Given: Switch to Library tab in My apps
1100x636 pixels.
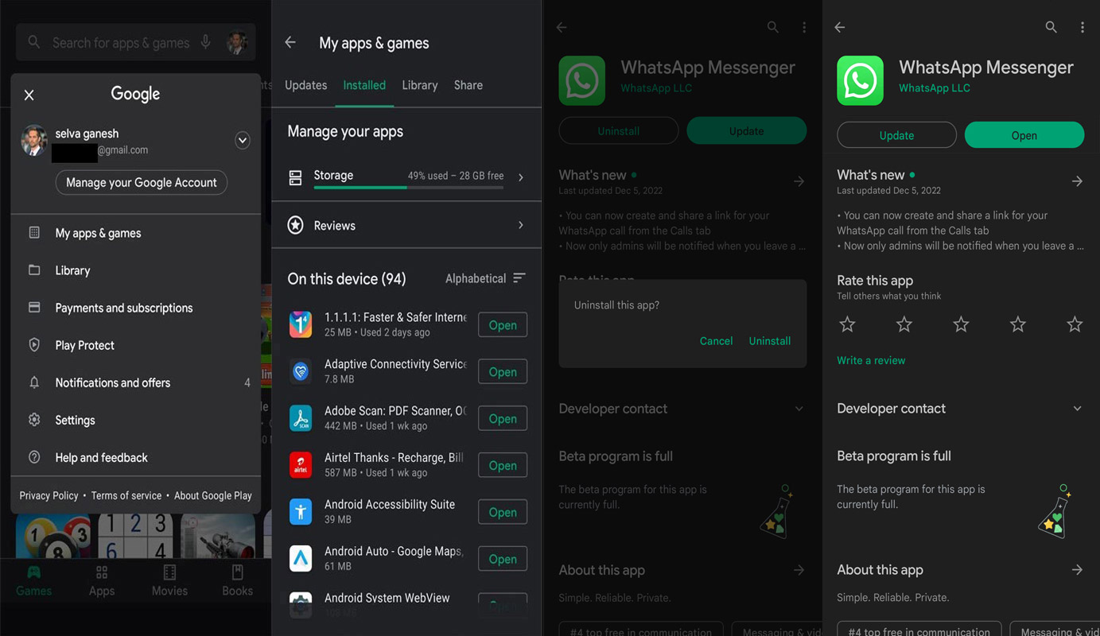Looking at the screenshot, I should [420, 85].
